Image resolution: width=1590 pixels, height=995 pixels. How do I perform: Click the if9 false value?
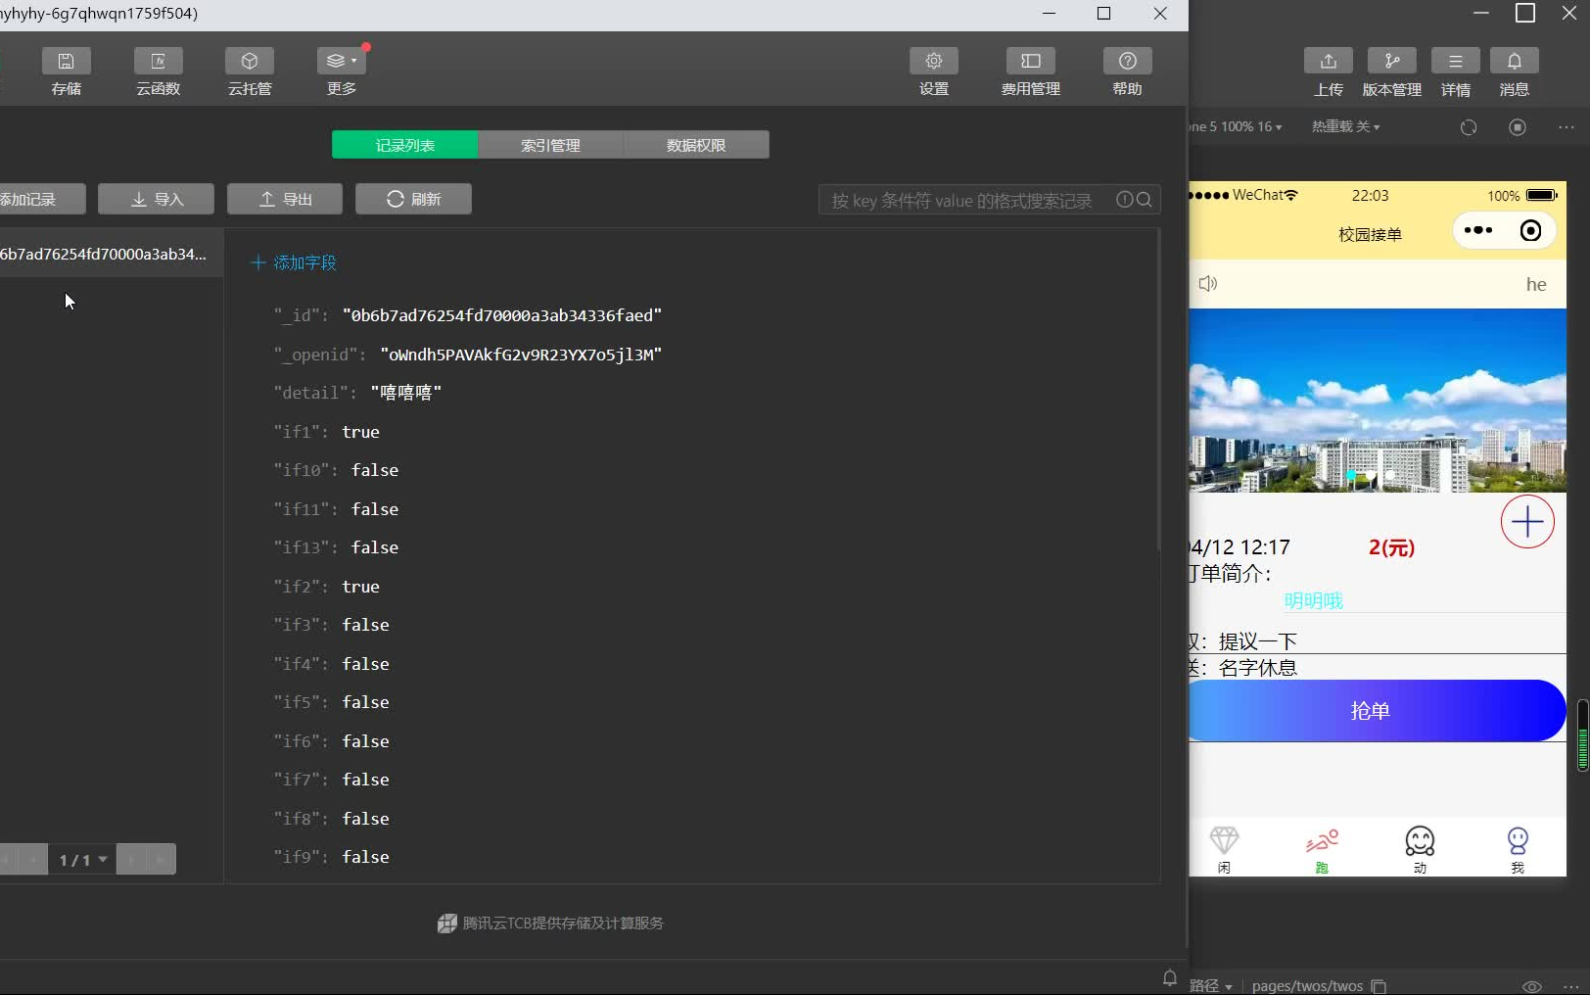pos(366,857)
